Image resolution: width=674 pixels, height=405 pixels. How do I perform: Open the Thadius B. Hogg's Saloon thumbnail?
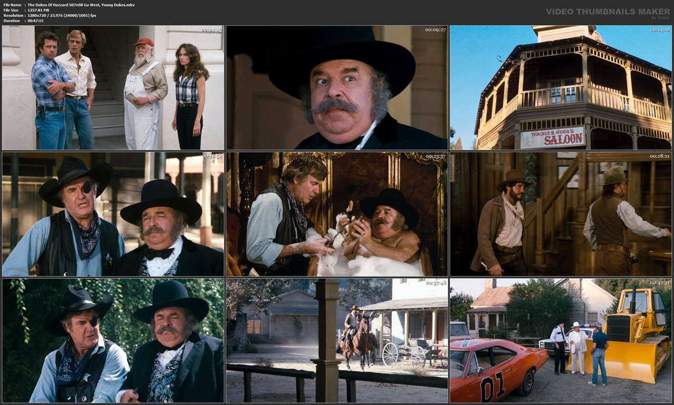coord(561,88)
